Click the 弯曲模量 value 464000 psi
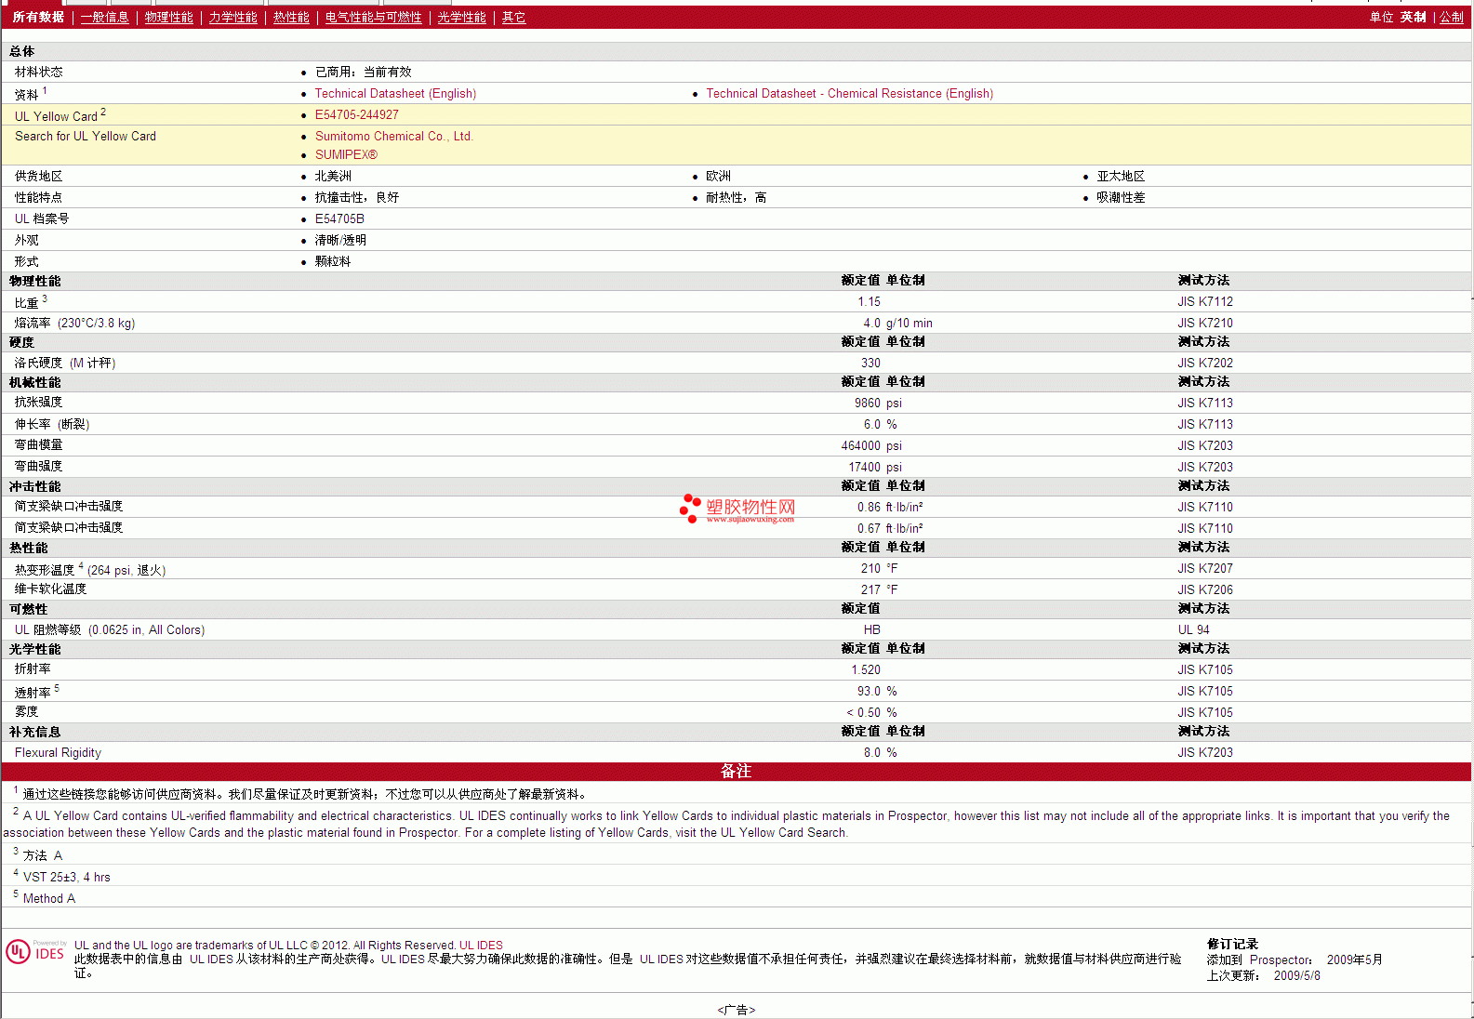 click(x=871, y=446)
